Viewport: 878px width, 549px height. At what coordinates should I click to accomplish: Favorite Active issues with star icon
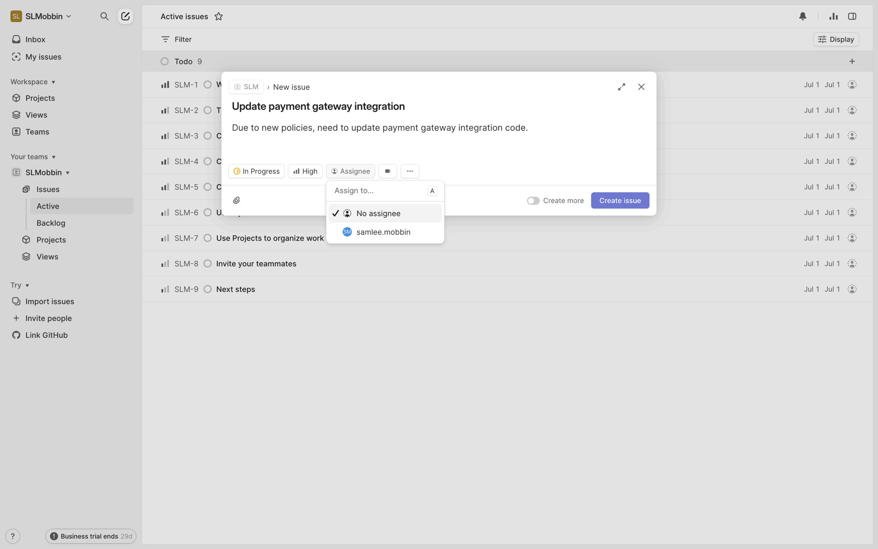219,16
